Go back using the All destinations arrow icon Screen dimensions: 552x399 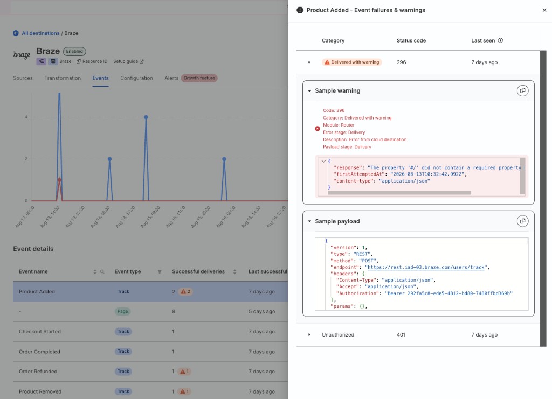click(x=16, y=33)
